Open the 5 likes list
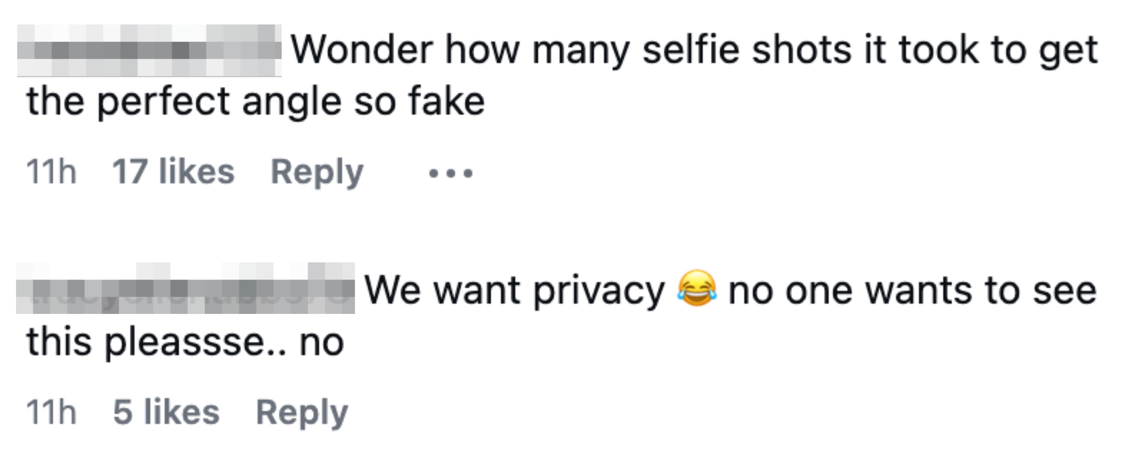Screen dimensions: 1145x464 (166, 412)
